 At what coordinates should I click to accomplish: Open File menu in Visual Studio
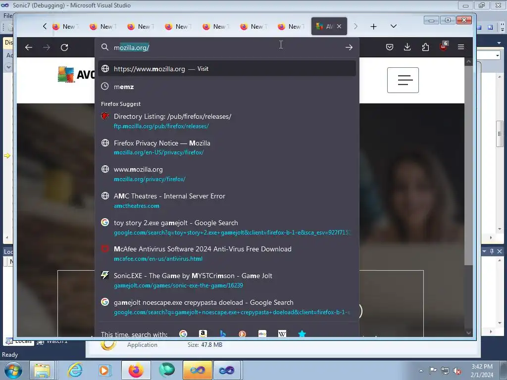click(8, 15)
